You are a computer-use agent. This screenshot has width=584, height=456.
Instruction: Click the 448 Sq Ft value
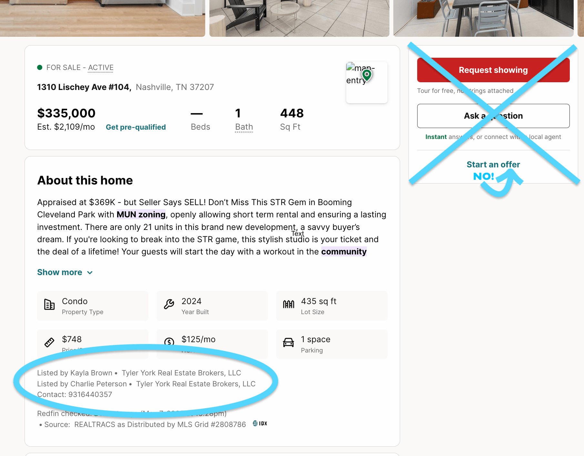pos(292,113)
